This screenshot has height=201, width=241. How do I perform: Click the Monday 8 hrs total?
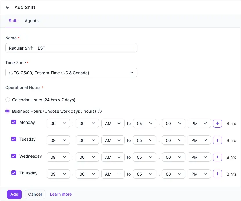[x=231, y=124]
